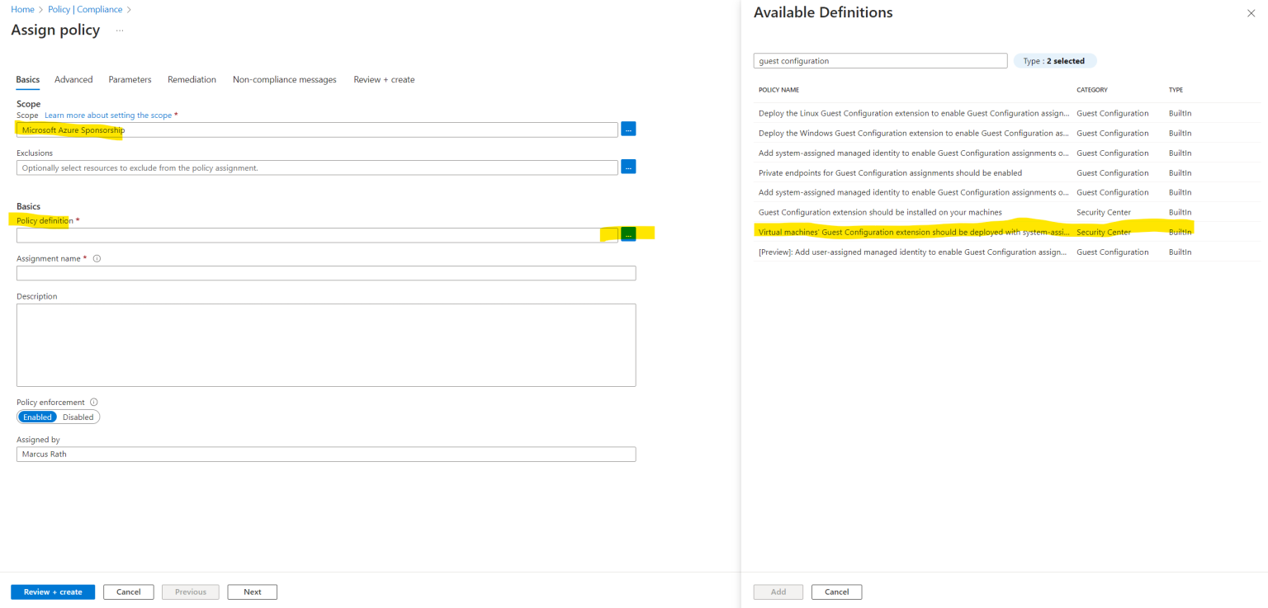Viewport: 1268px width, 608px height.
Task: Click the highlighted green ellipsis next to Policy definition
Action: coord(628,234)
